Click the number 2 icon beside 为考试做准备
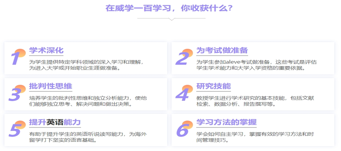Image resolution: width=341 pixels, height=151 pixels. [184, 57]
